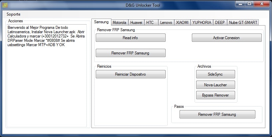Go to the DEEP tab
Screen dimensions: 272x137
[x=220, y=23]
